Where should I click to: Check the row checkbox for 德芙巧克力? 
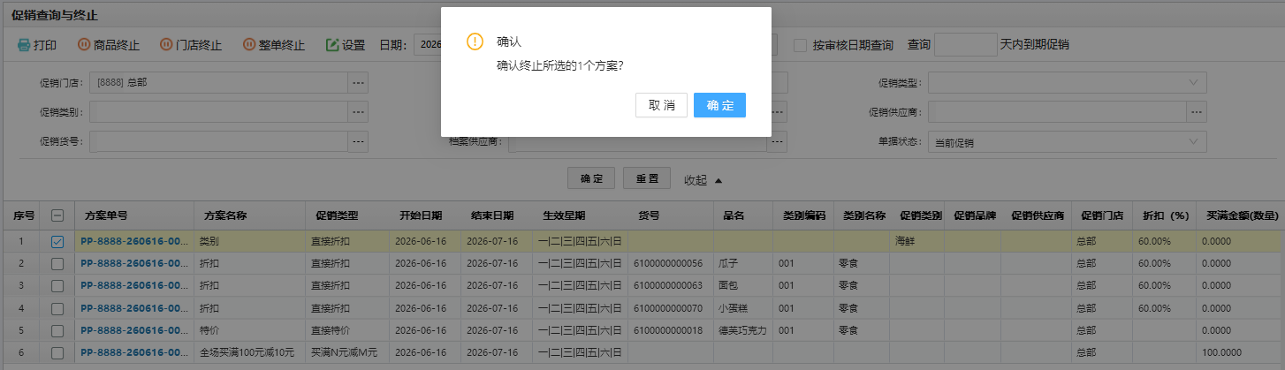57,330
